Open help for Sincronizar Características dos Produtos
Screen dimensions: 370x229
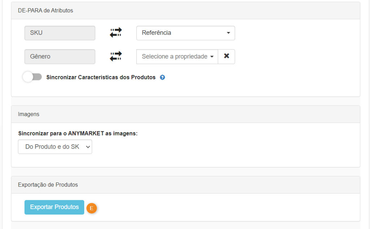click(162, 77)
